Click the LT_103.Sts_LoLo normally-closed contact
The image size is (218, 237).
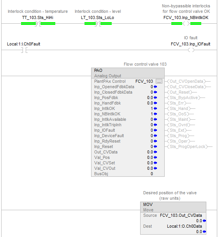[98, 24]
